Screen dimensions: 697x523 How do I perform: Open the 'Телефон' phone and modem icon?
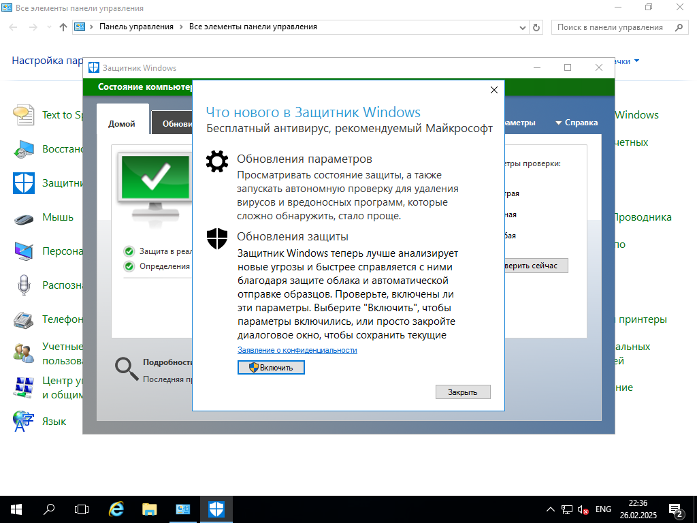tap(24, 319)
